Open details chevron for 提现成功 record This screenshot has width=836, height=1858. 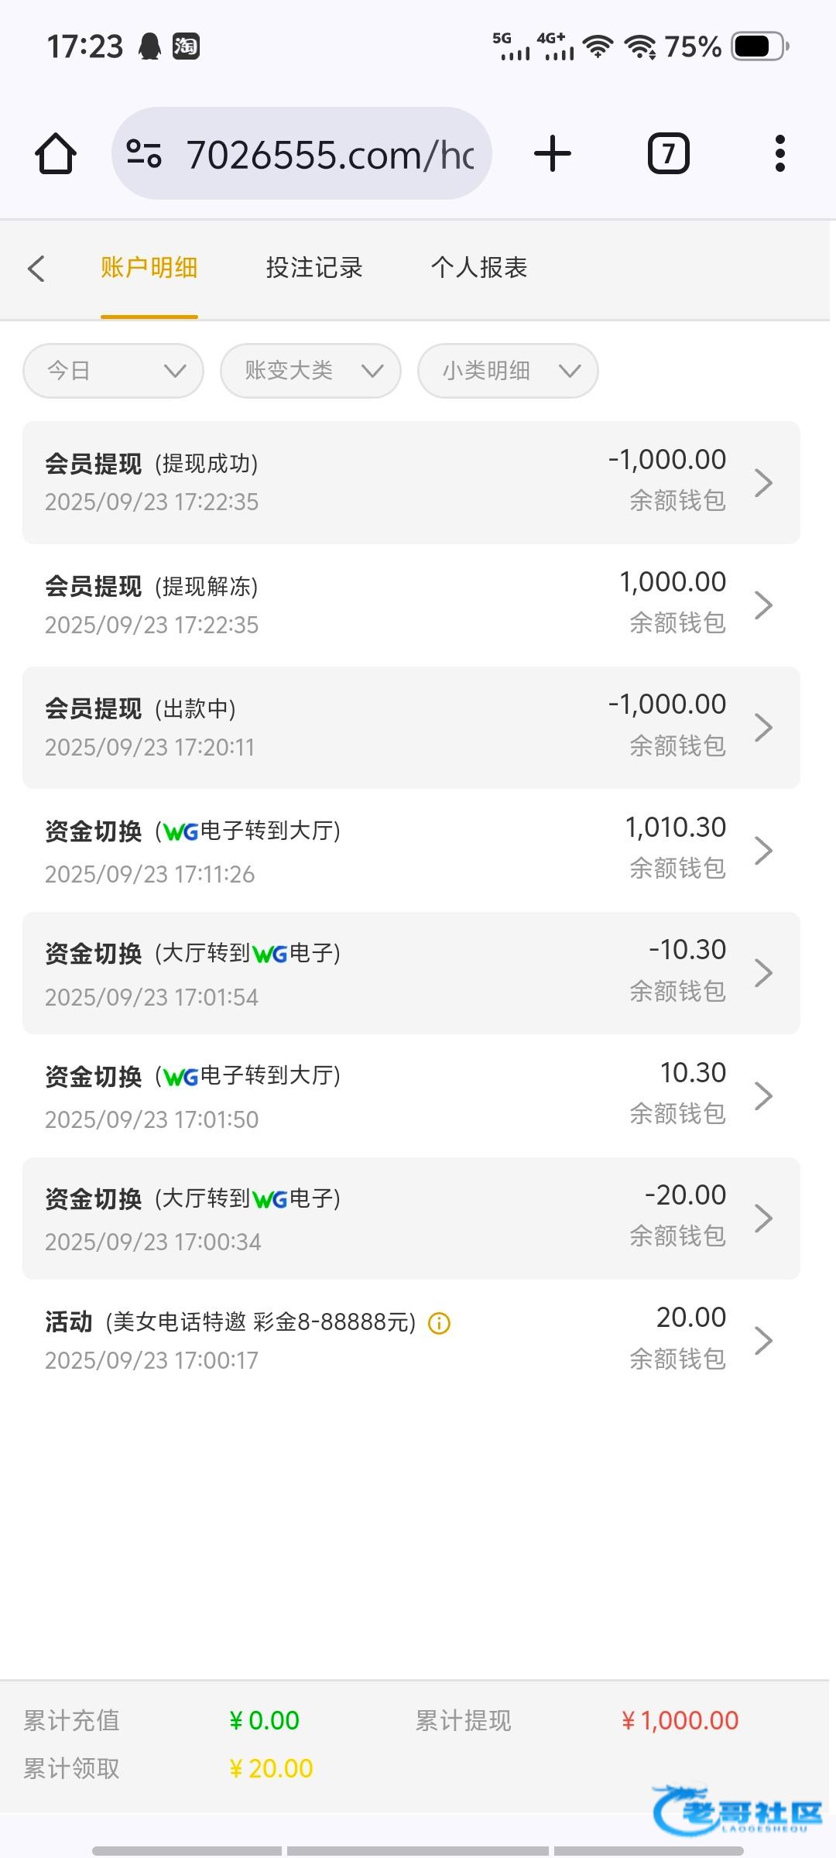(763, 482)
